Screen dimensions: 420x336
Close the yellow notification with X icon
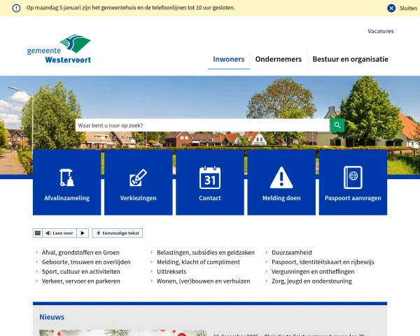pos(391,8)
